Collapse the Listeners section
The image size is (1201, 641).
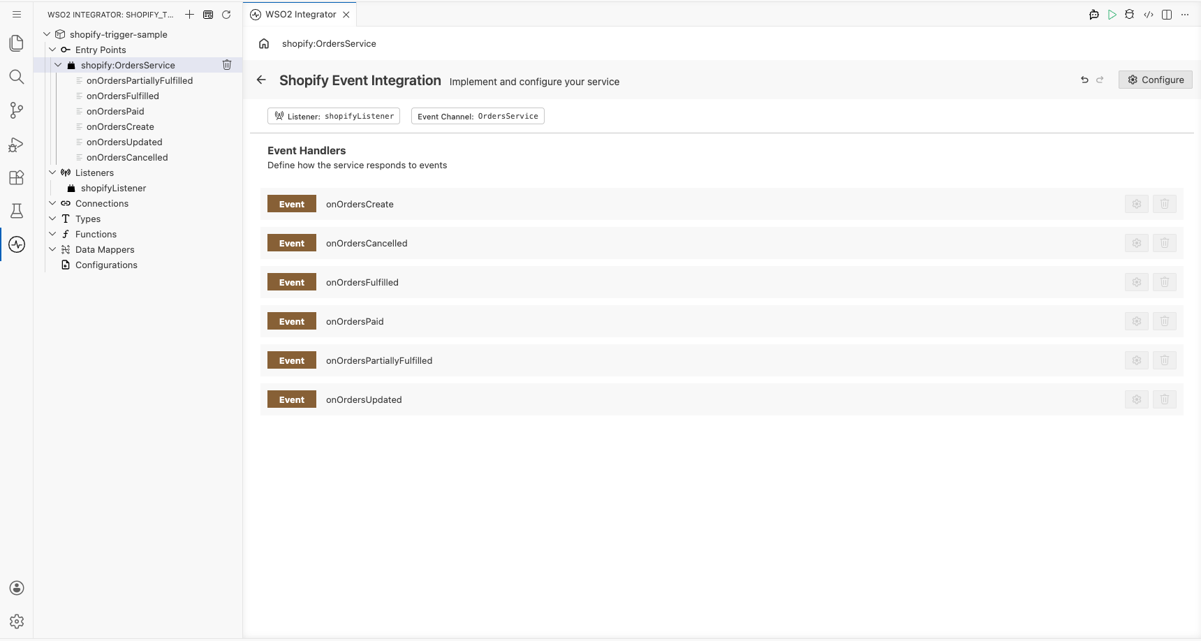click(x=52, y=172)
